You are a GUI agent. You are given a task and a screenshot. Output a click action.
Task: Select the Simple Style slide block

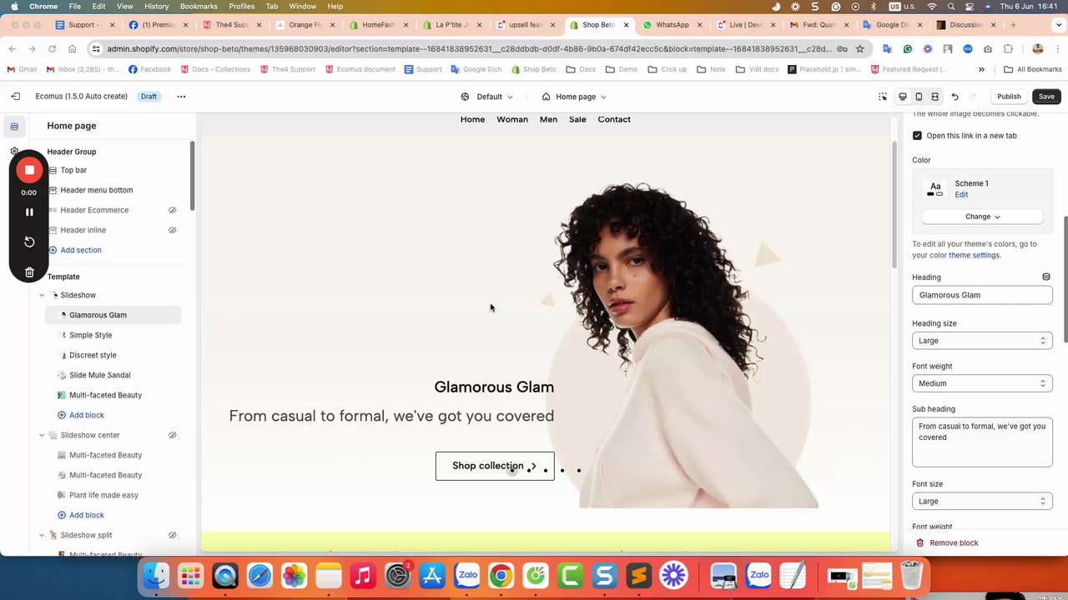pyautogui.click(x=90, y=335)
